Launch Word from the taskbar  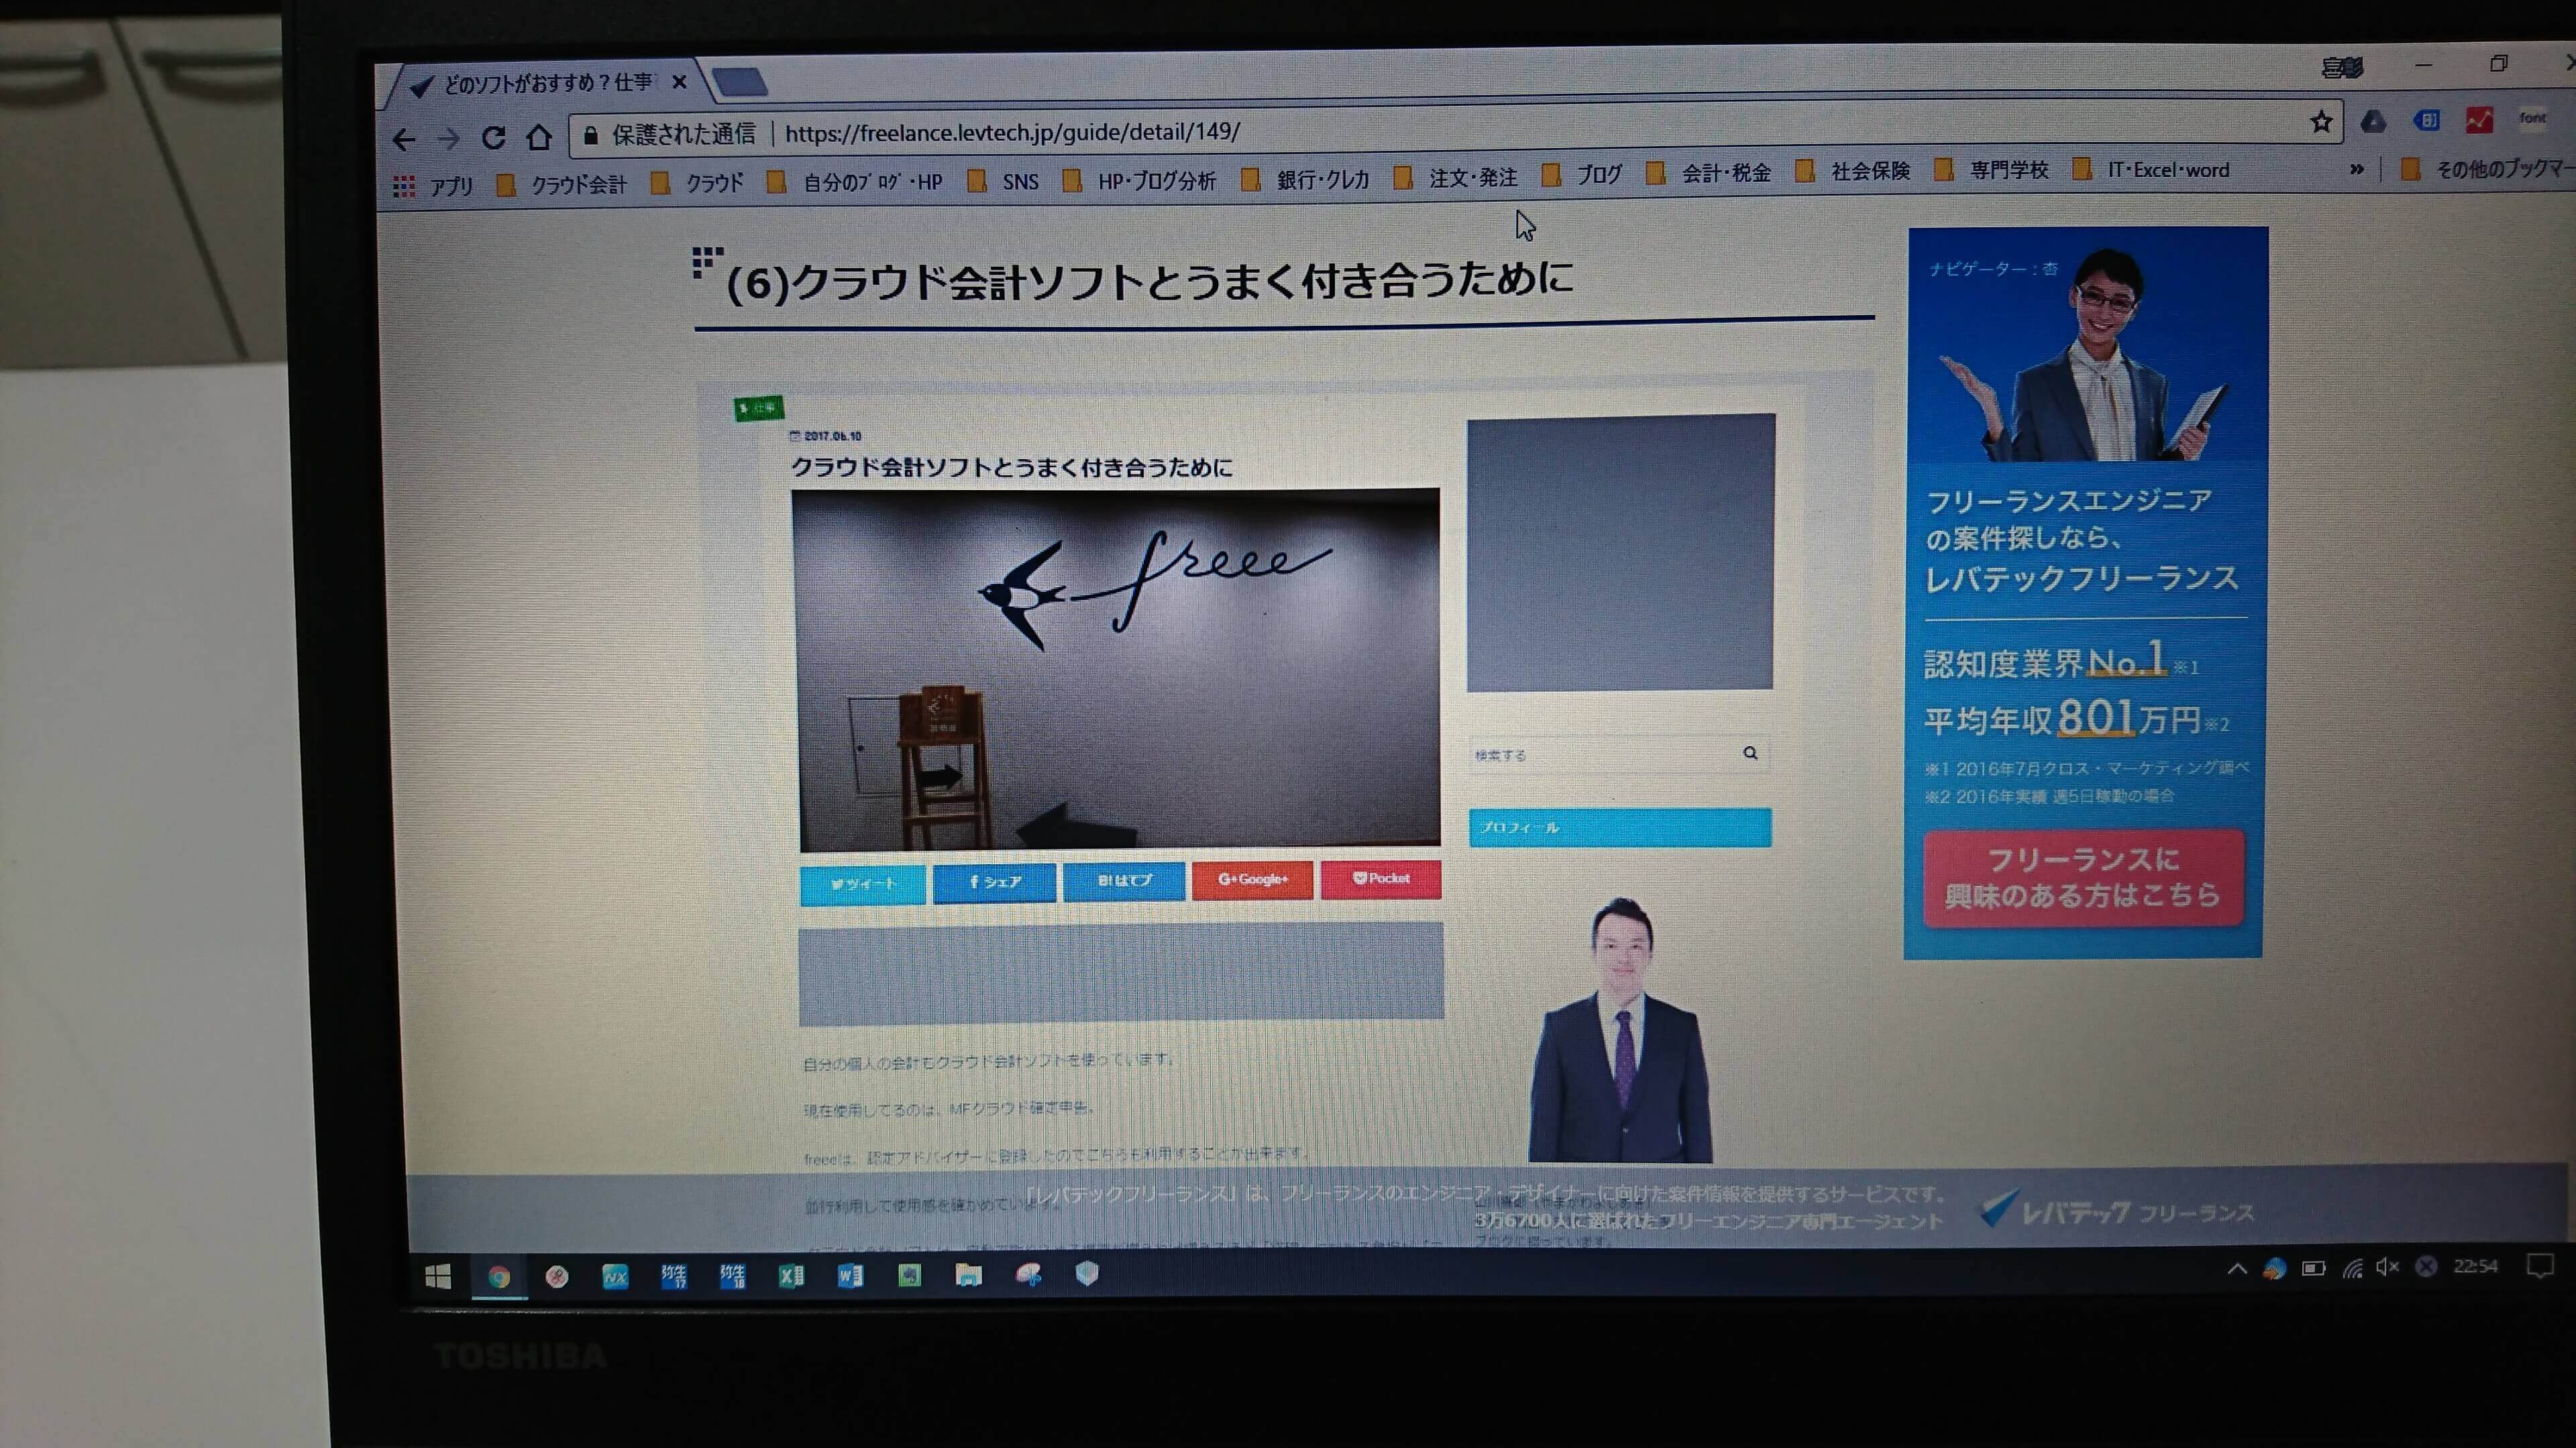[850, 1276]
